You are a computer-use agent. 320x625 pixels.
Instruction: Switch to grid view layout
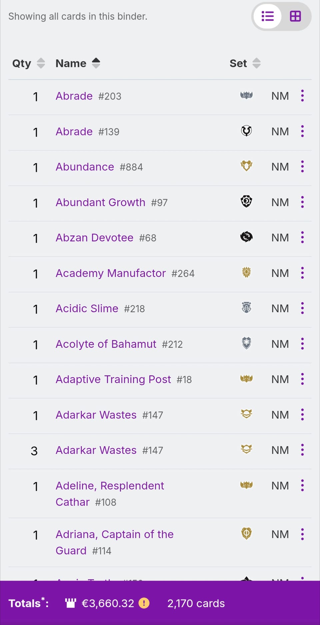[x=295, y=16]
